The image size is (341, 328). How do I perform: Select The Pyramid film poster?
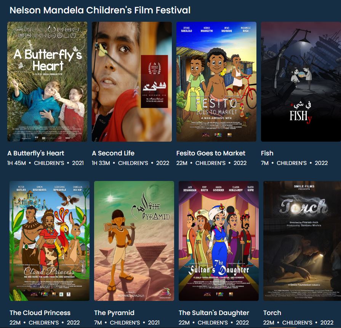[134, 241]
